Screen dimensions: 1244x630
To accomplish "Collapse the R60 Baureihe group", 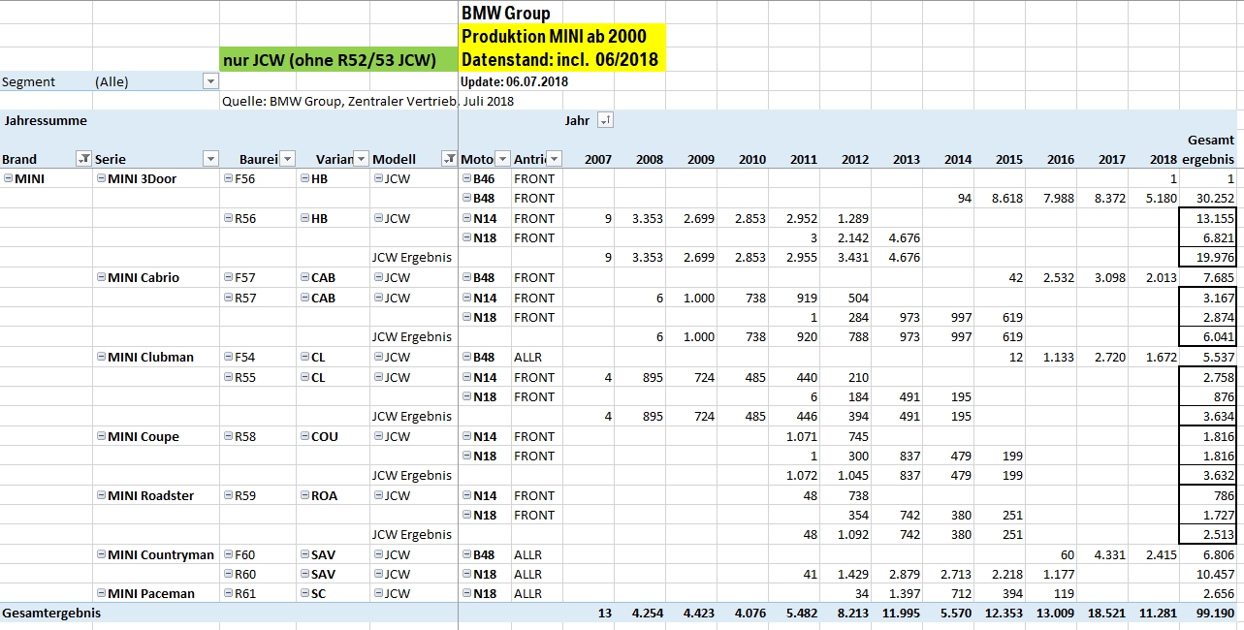I will pos(228,574).
